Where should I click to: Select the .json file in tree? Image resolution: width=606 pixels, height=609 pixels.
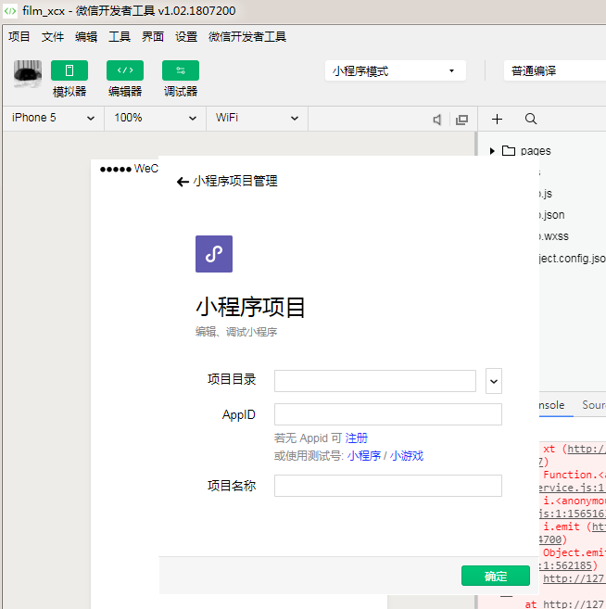[x=552, y=215]
